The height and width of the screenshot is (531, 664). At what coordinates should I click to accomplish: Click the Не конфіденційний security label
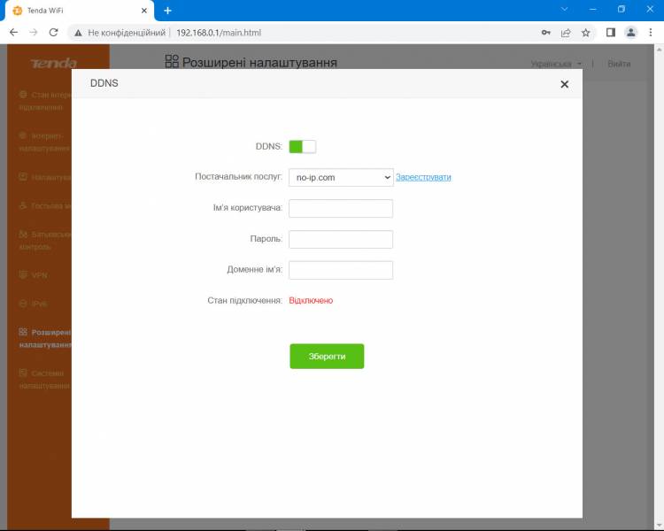pos(127,33)
